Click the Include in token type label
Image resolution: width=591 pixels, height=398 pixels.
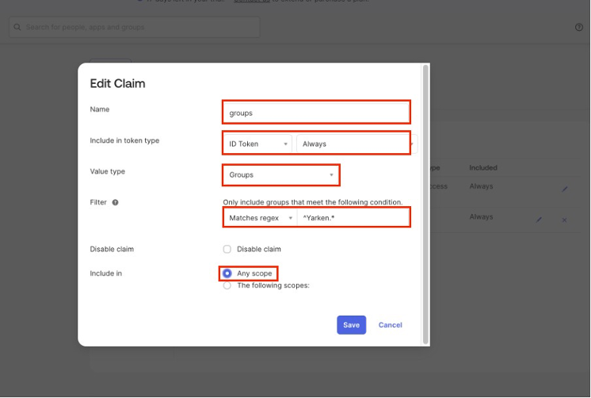coord(124,140)
